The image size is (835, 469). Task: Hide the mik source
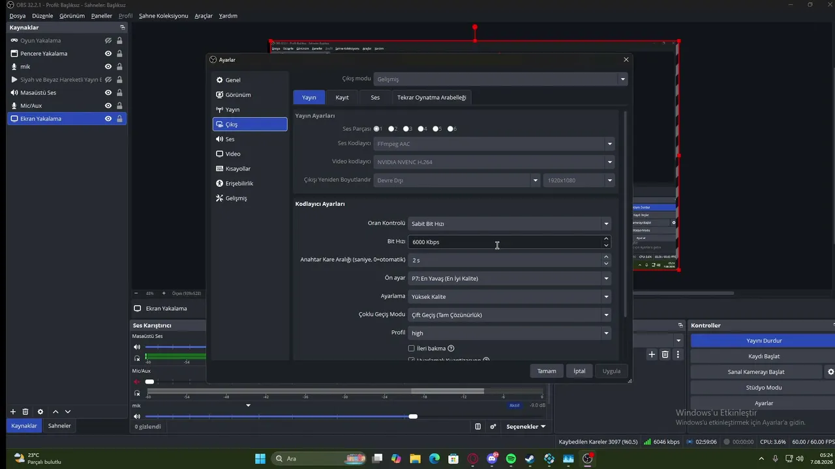tap(108, 66)
